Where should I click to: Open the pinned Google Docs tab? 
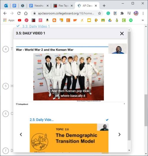tap(14, 6)
